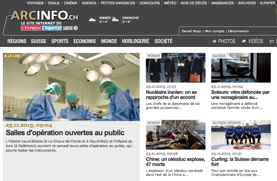Select Sports in the main navigation

pos(60,41)
